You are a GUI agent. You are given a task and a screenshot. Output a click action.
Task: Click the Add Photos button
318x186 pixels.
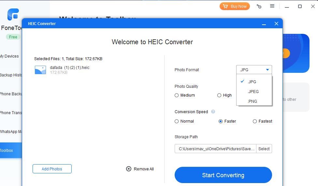click(x=52, y=169)
